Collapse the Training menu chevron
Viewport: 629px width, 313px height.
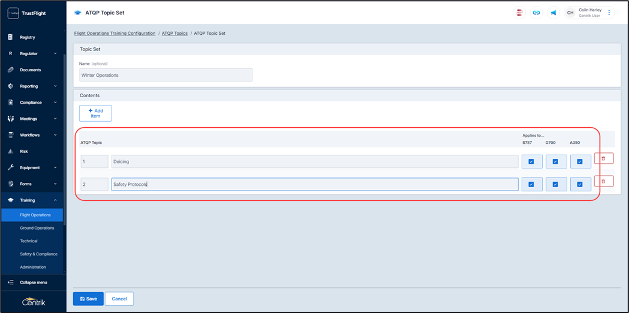click(55, 200)
